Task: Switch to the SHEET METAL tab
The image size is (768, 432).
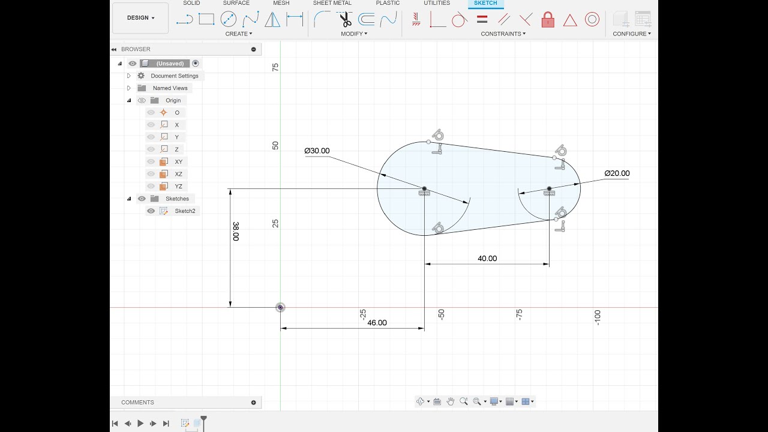Action: tap(332, 3)
